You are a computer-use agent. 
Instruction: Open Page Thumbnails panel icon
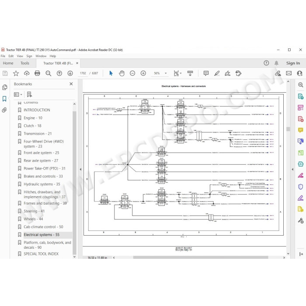point(4,87)
